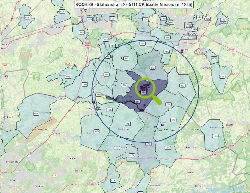The image size is (250, 193).
Task: Click the Etten-Leur place name
Action: point(55,27)
